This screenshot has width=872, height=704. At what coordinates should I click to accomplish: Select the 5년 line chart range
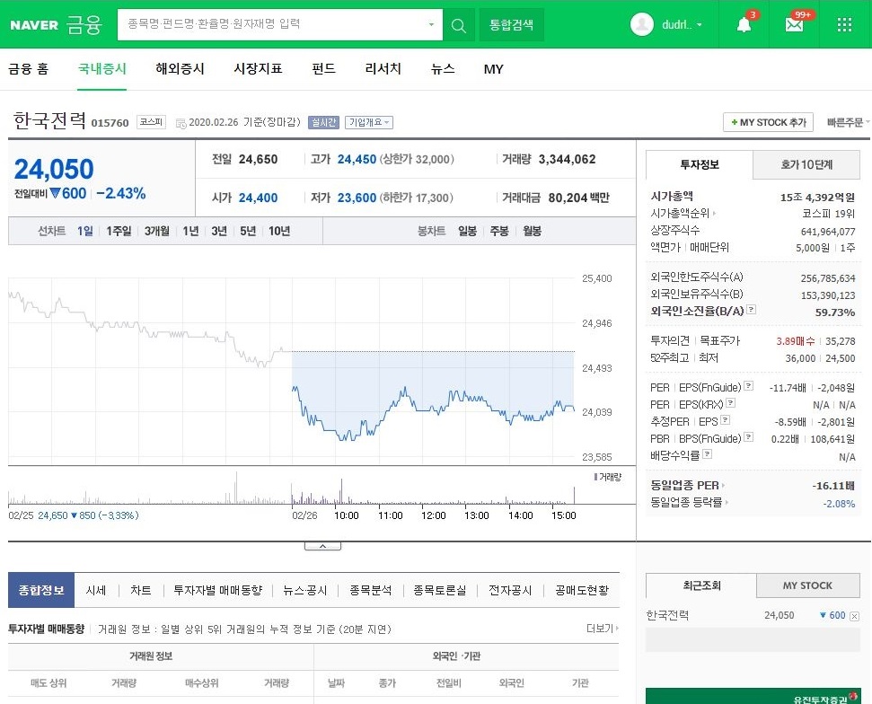(248, 231)
